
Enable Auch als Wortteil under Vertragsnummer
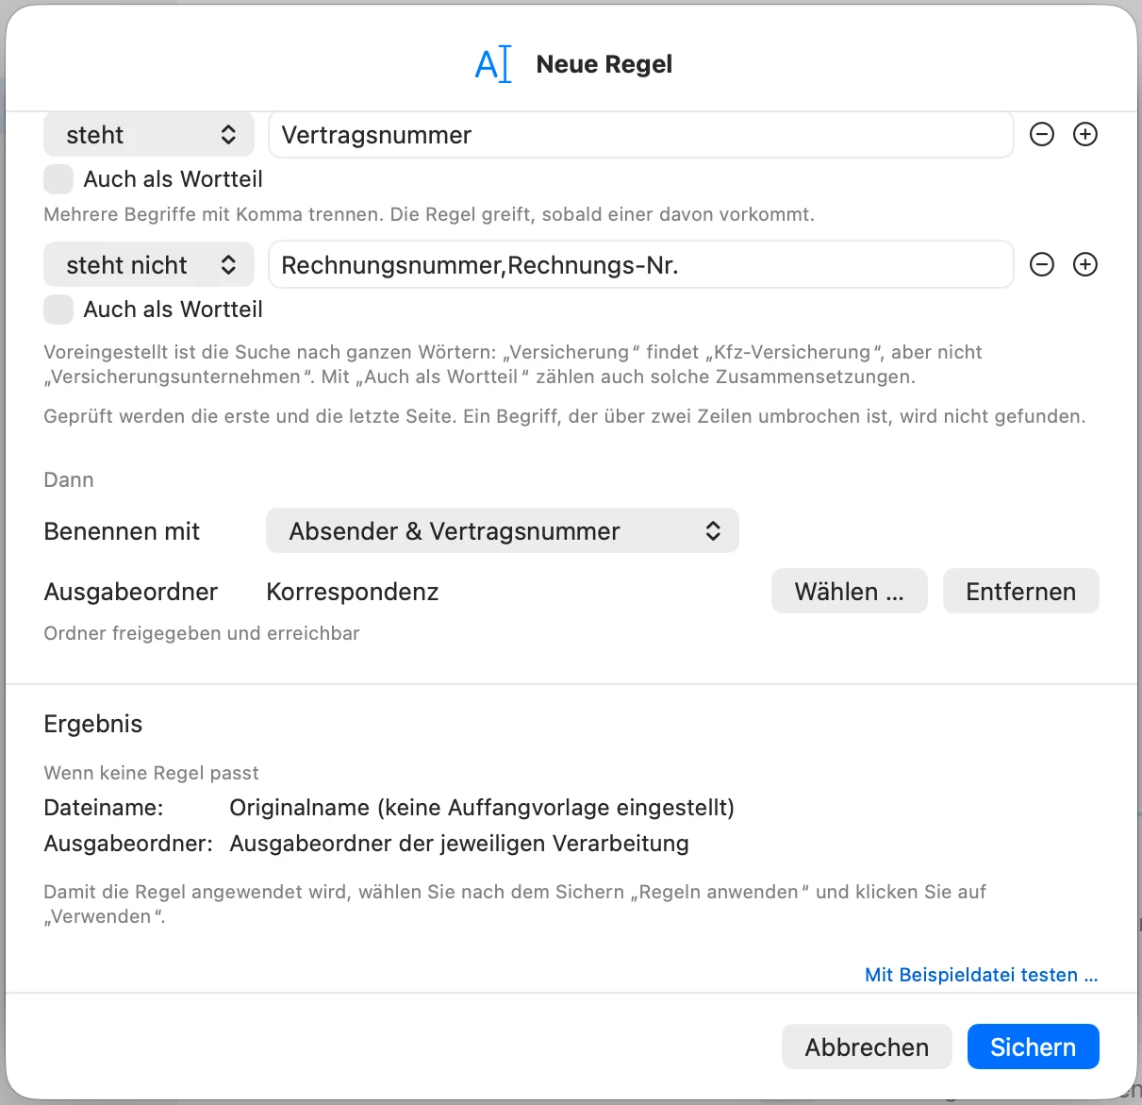point(58,179)
